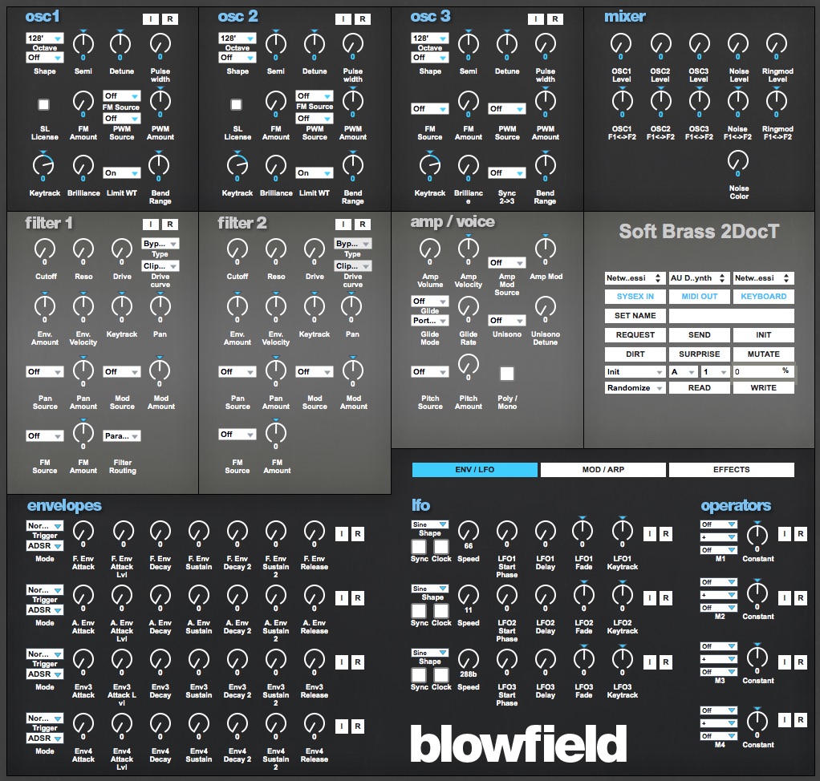The image size is (820, 781).
Task: Click the filter 1 Cutoff knob
Action: [44, 249]
